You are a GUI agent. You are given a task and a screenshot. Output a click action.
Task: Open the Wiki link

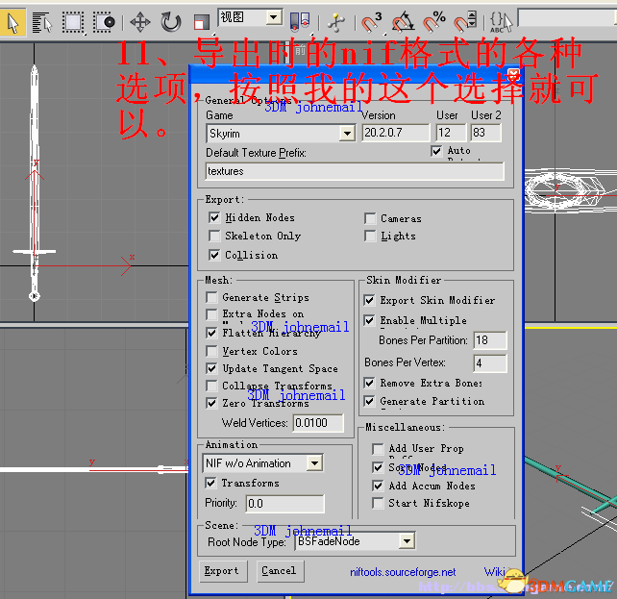494,571
